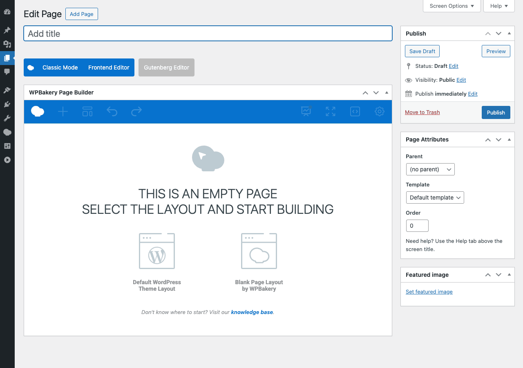Viewport: 523px width, 368px height.
Task: Open the custom code icon in the builder toolbar
Action: (355, 111)
